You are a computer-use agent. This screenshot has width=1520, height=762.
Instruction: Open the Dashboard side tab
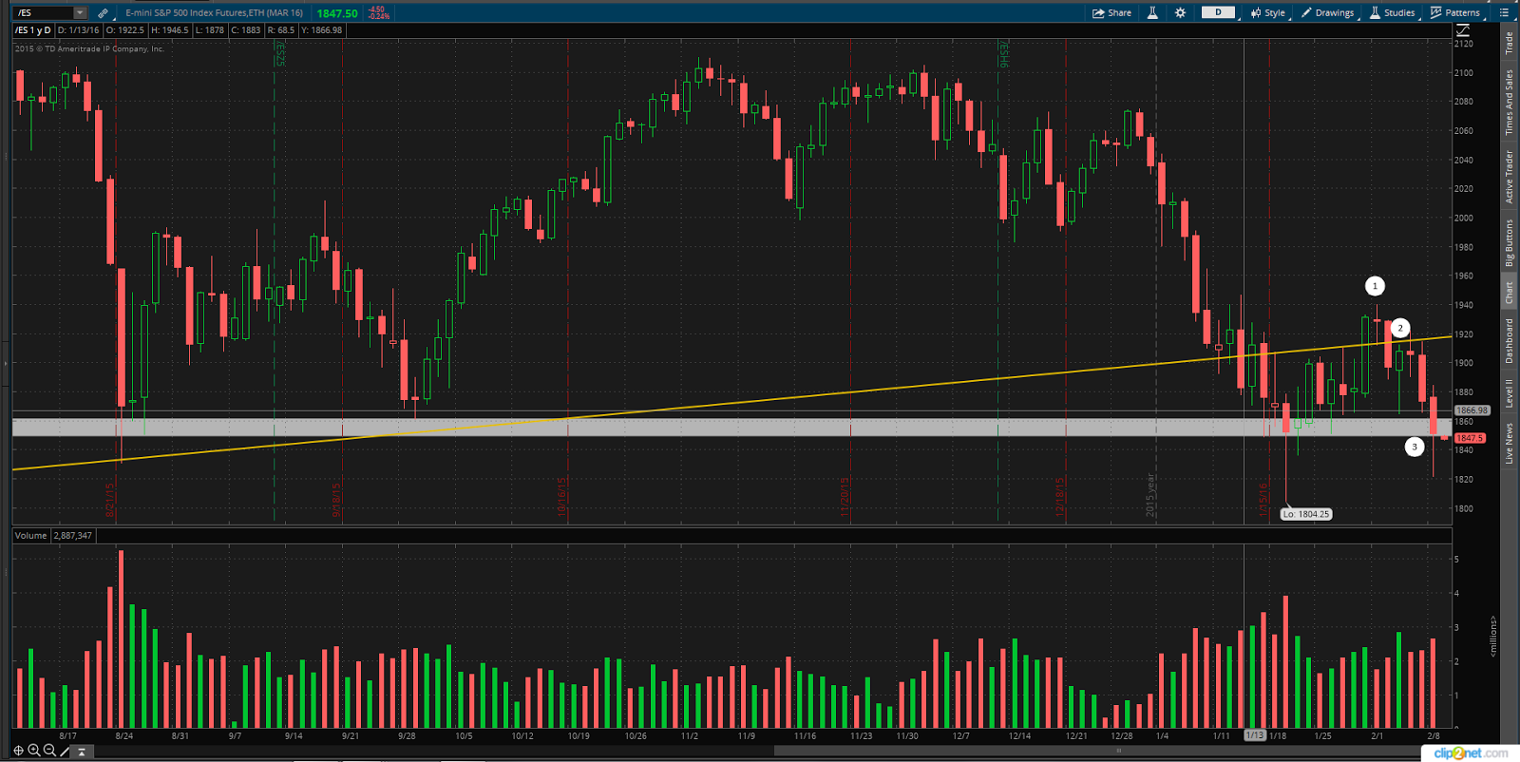coord(1509,341)
